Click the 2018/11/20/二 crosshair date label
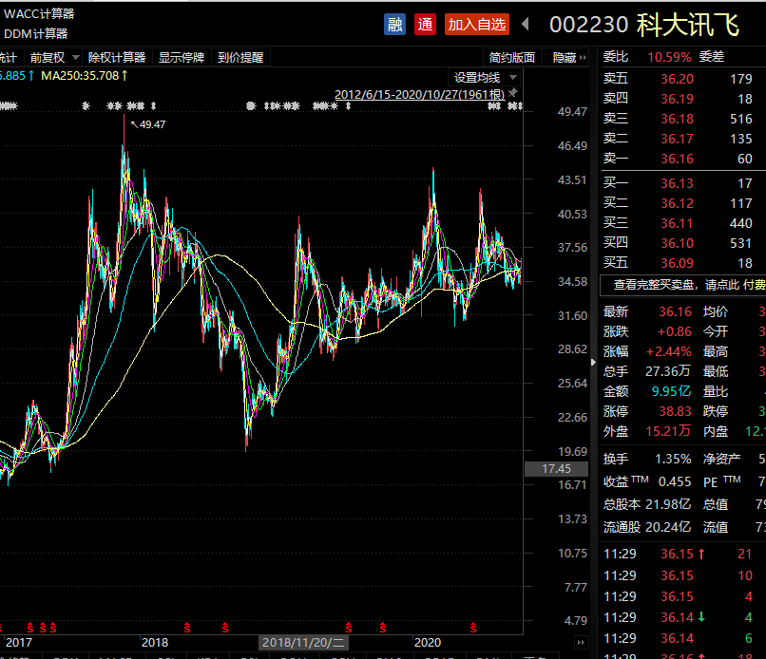Screen dimensions: 766x659 click(x=303, y=643)
